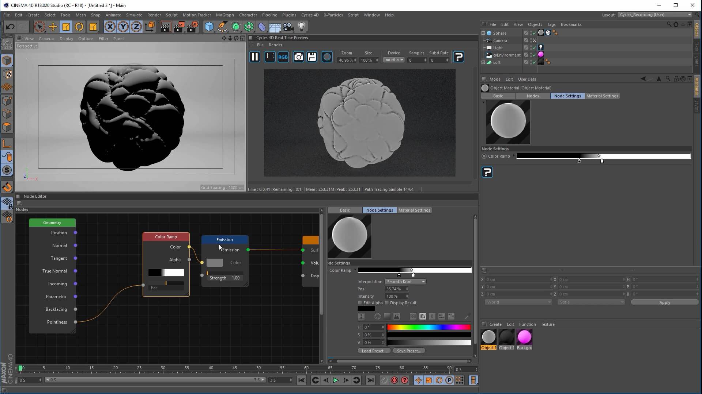Screen dimensions: 702x394
Task: Click the camera snapshot icon in preview
Action: pos(298,57)
